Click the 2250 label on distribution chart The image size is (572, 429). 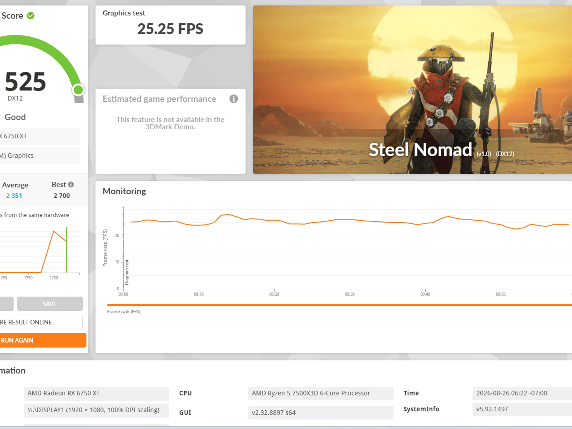click(x=54, y=278)
